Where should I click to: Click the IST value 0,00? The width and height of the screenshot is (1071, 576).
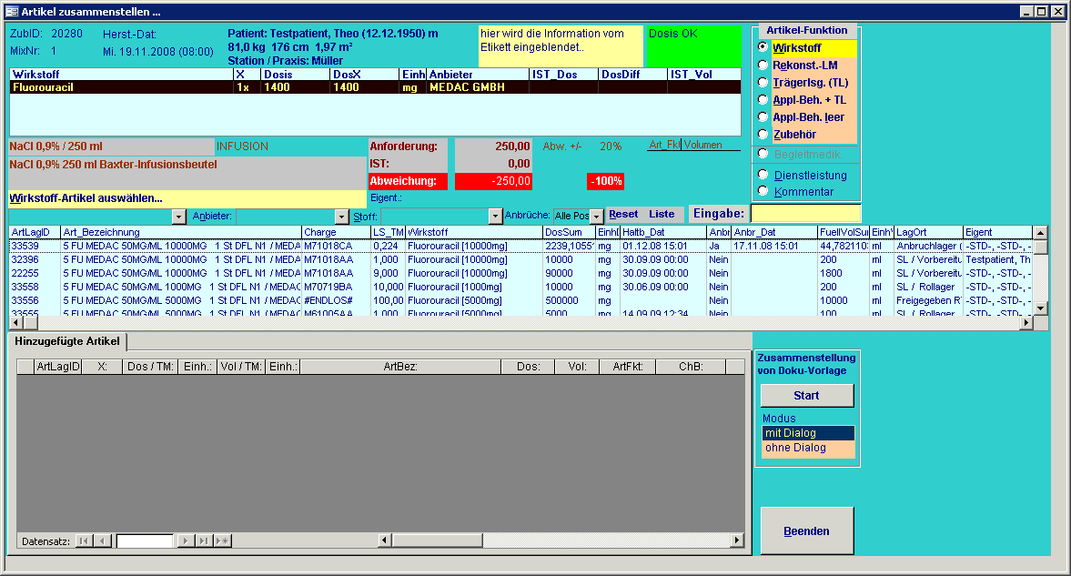click(x=493, y=164)
